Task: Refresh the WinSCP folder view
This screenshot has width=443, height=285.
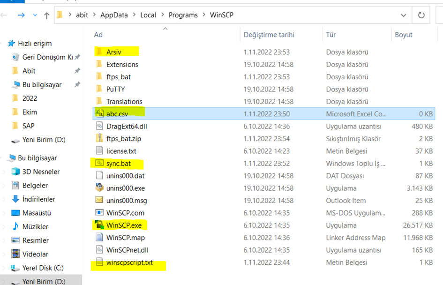Action: coord(421,15)
